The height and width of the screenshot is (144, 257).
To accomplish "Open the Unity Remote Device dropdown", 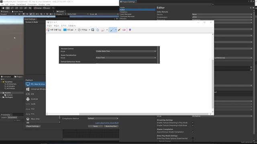I will tap(222, 14).
